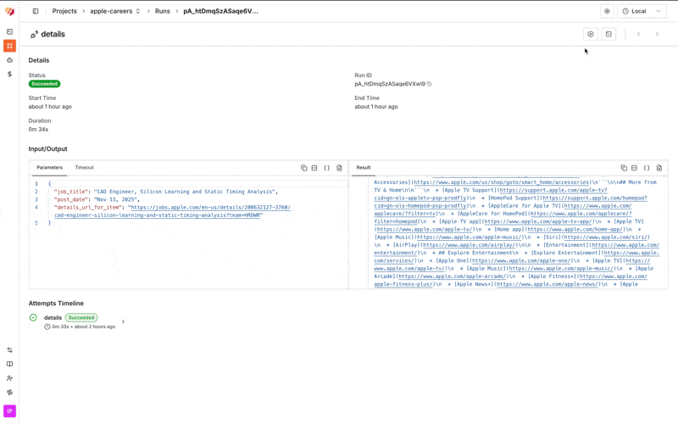
Task: Click the sparkle task icon beside details title
Action: tap(34, 34)
